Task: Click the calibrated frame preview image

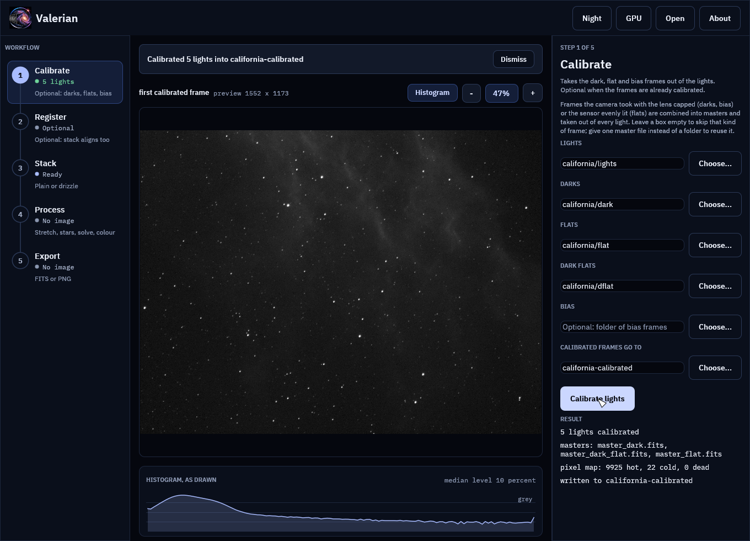Action: pos(341,282)
